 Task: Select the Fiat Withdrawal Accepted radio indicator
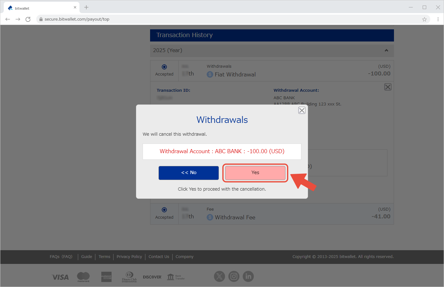coord(164,67)
